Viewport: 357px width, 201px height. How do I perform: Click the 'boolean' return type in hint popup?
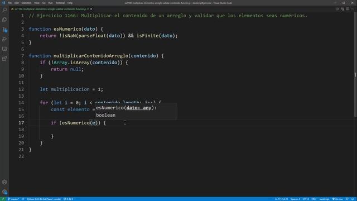click(105, 116)
